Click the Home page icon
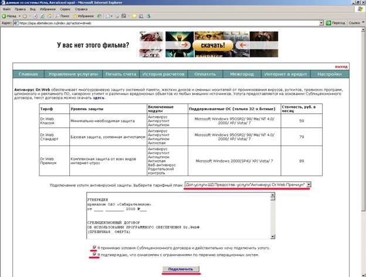The height and width of the screenshot is (277, 366). tap(49, 16)
